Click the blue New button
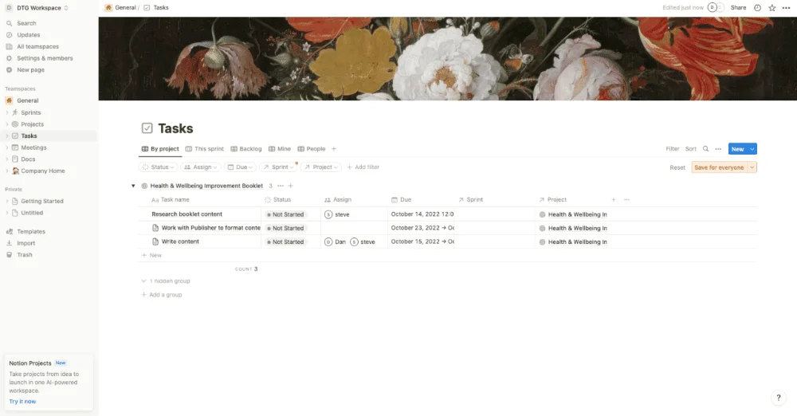 pyautogui.click(x=737, y=149)
